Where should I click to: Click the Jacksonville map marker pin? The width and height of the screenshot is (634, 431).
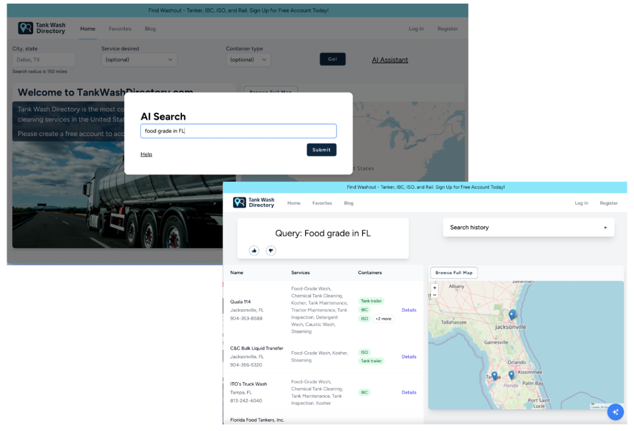pyautogui.click(x=512, y=315)
